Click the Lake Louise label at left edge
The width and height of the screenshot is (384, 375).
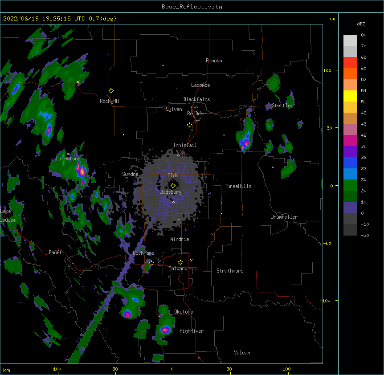point(7,216)
